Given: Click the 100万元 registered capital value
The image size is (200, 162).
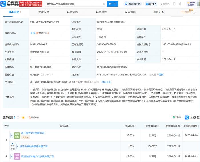Looking at the screenshot, I should (x=101, y=37).
